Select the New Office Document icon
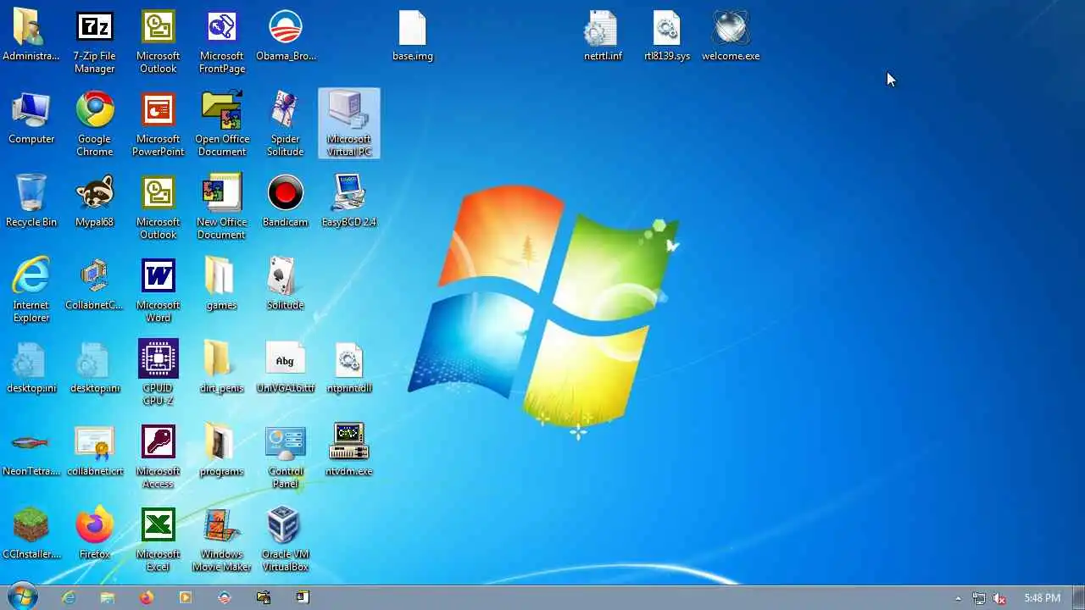This screenshot has height=610, width=1085. coord(222,208)
